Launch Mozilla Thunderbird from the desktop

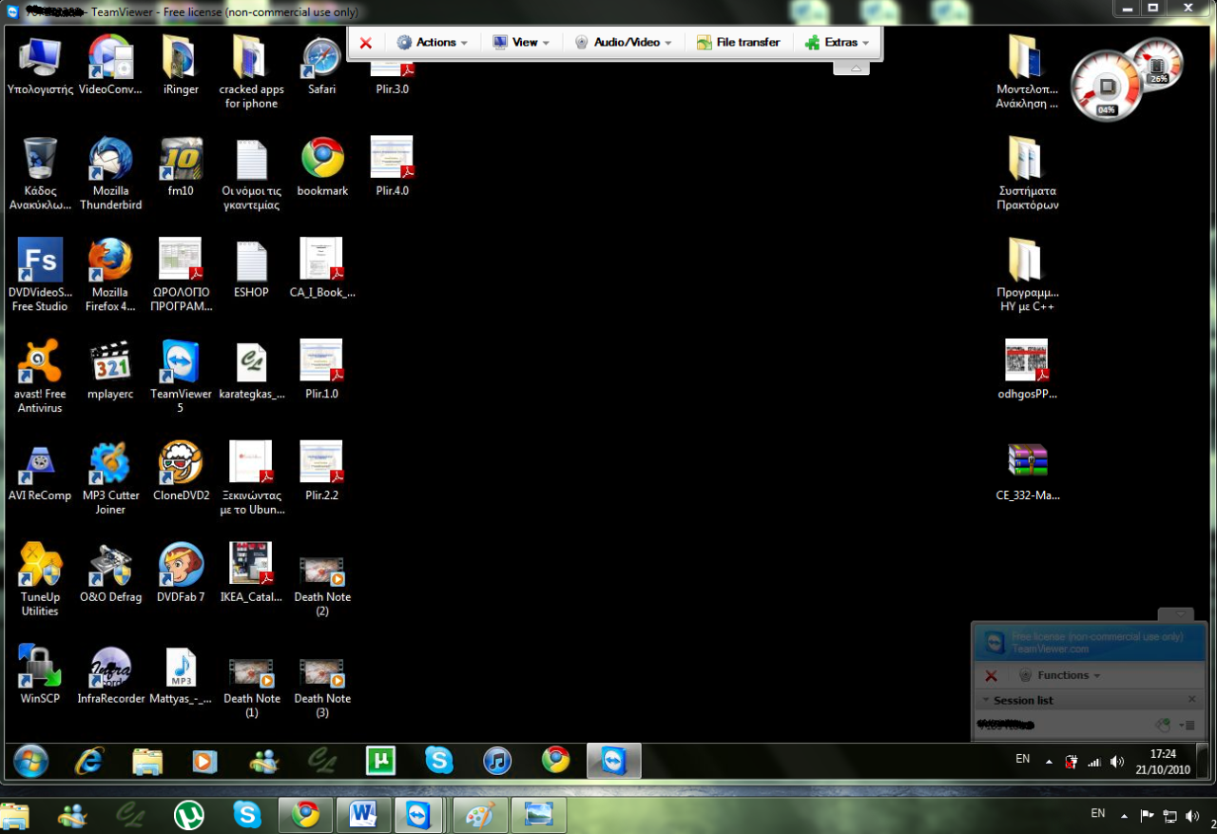[110, 160]
